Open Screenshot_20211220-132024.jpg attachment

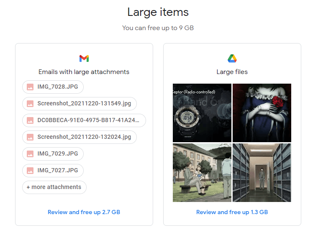click(x=79, y=137)
